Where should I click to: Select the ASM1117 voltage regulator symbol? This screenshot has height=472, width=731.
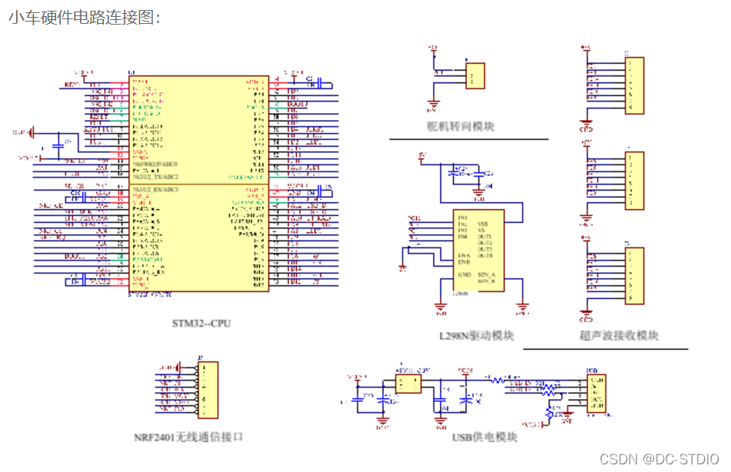(409, 384)
